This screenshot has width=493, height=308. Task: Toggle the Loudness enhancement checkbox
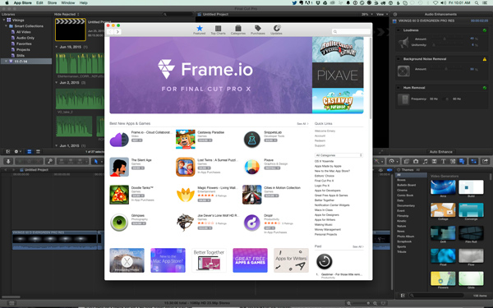[x=399, y=30]
